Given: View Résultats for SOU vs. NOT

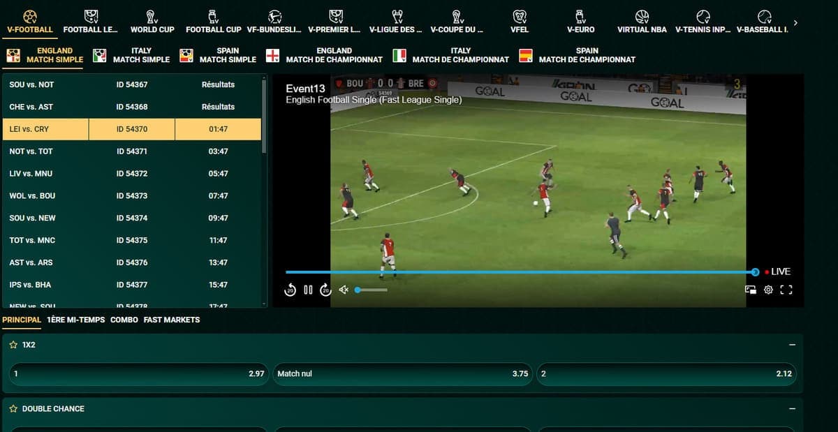Looking at the screenshot, I should pos(218,84).
